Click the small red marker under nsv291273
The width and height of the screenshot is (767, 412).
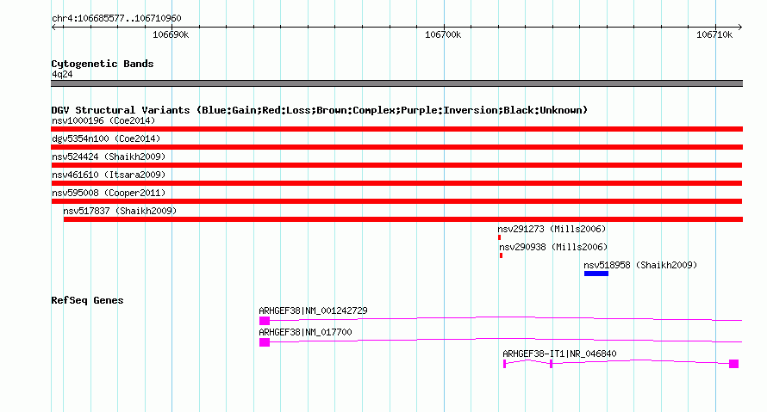pos(500,237)
